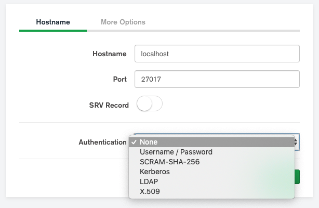Click the Authentication label text
319x208 pixels.
(x=102, y=142)
